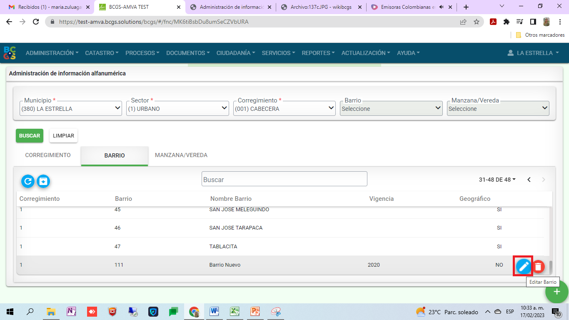Switch to the CORREGIMIENTO tab
This screenshot has height=320, width=569.
tap(48, 155)
